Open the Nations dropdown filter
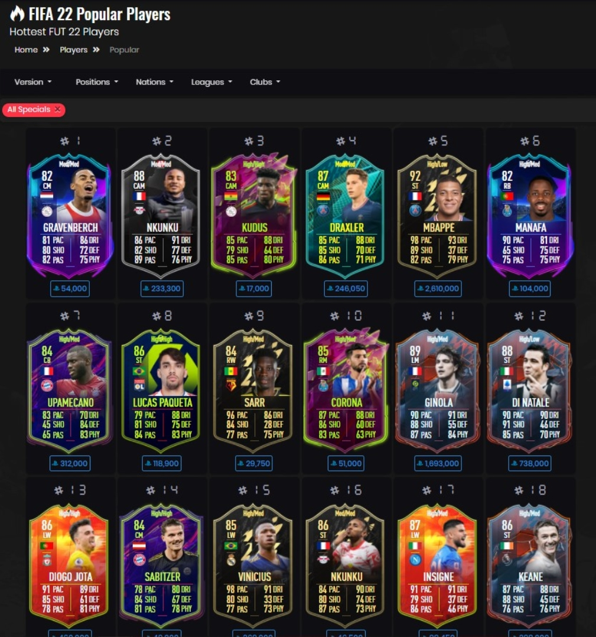Screen dimensions: 596x637 point(154,82)
